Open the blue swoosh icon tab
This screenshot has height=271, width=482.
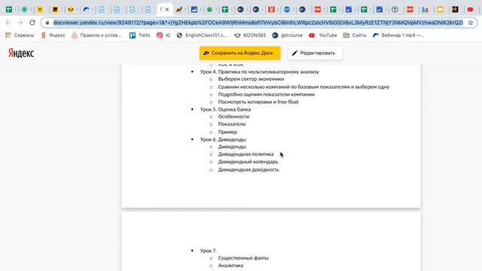click(86, 10)
